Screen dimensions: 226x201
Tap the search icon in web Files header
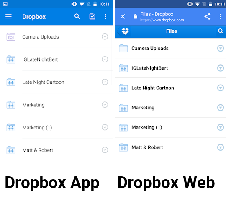[221, 31]
